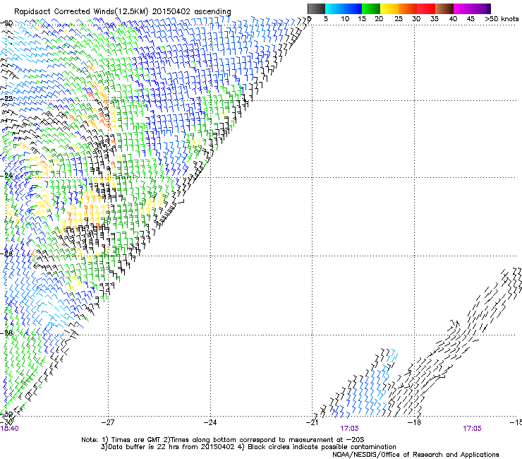This screenshot has width=522, height=459.
Task: Click the magenta 40–45 knots legend swatch
Action: tap(463, 8)
